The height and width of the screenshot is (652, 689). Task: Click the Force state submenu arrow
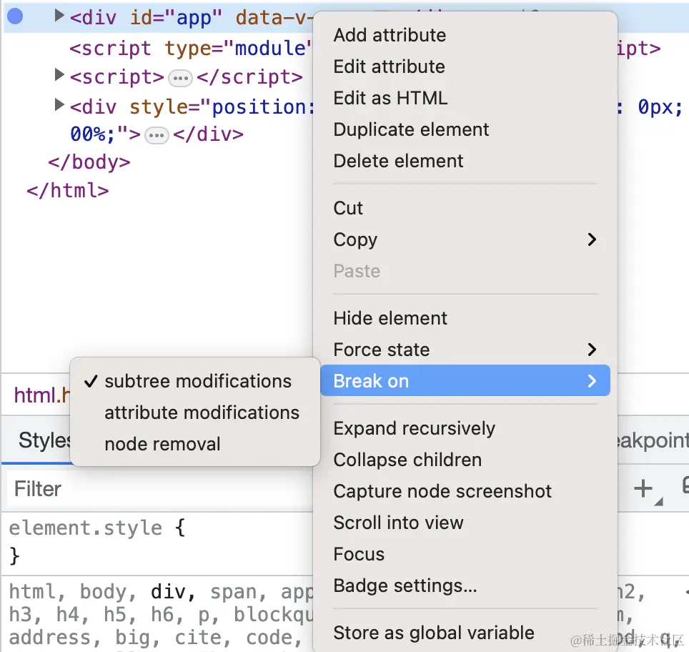592,350
